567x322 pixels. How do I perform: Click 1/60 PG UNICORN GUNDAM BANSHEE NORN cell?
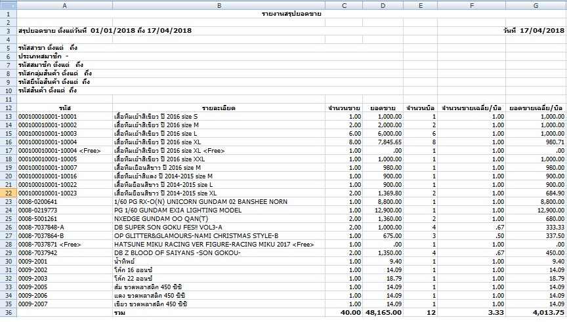tap(219, 201)
